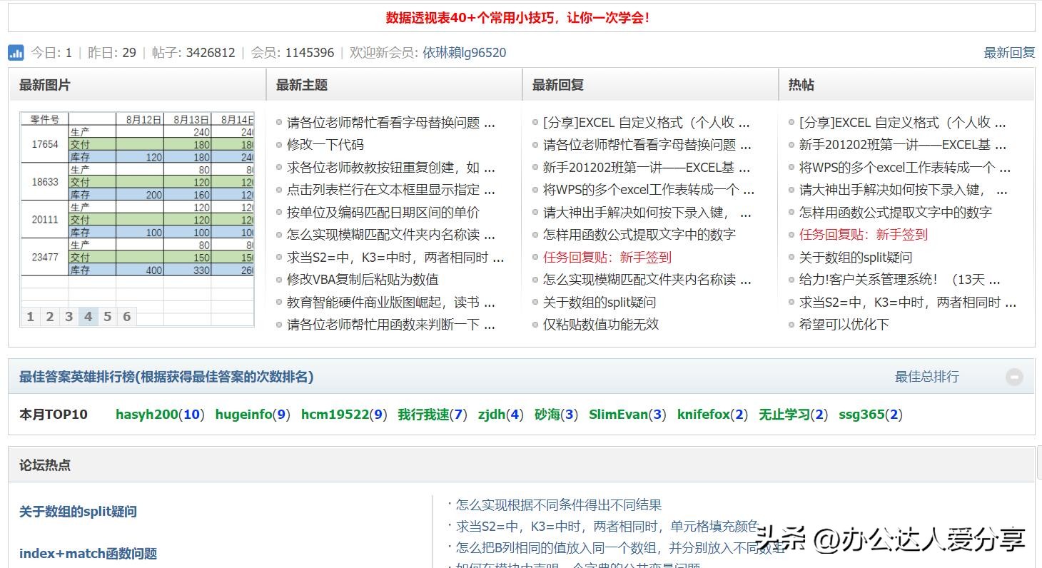Open hugeinfo's member profile
The height and width of the screenshot is (568, 1042).
click(246, 414)
